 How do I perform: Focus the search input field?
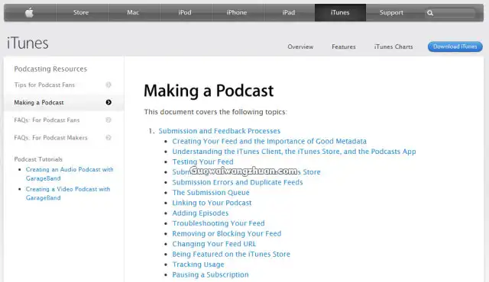click(450, 13)
